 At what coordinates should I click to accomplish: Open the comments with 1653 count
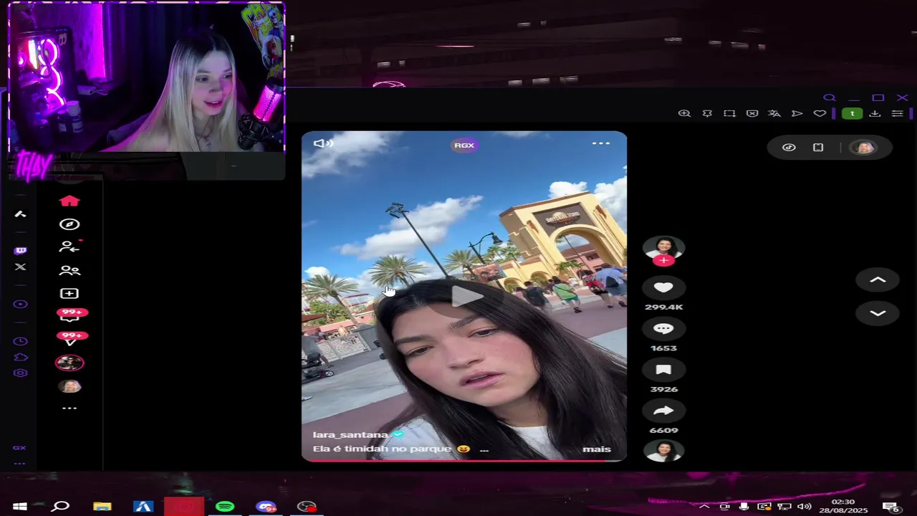click(663, 328)
